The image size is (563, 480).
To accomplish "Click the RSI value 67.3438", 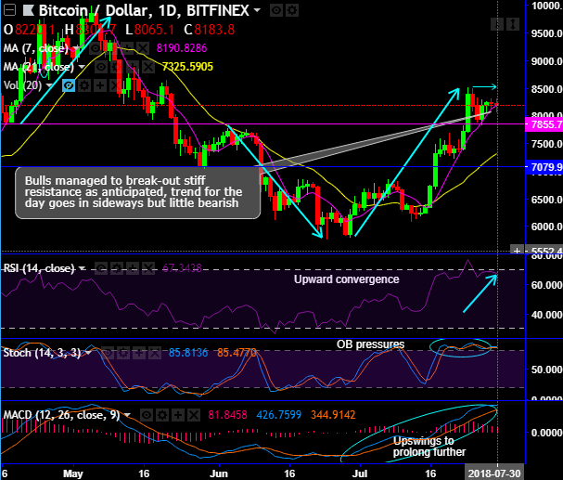I will [x=182, y=268].
